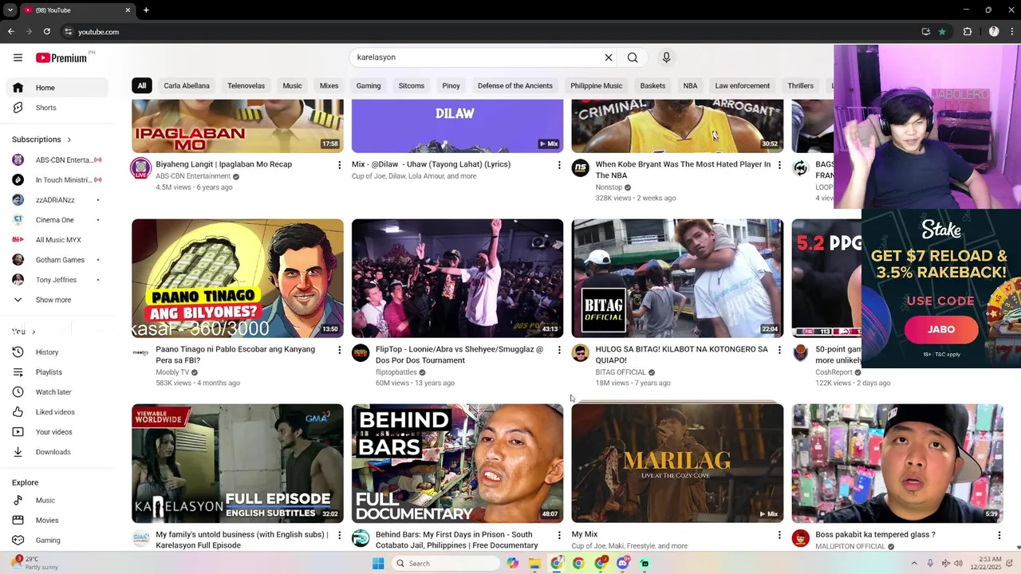Image resolution: width=1021 pixels, height=574 pixels.
Task: Open ABS-CBN Entertainment subscription
Action: point(57,160)
